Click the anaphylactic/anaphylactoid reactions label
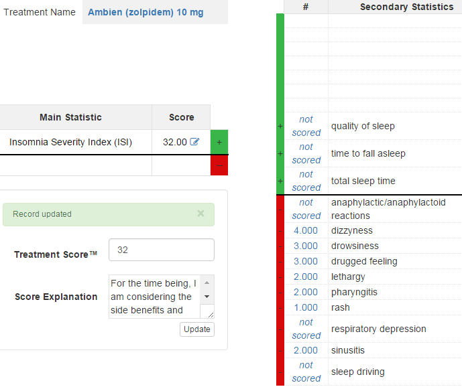 coord(388,209)
